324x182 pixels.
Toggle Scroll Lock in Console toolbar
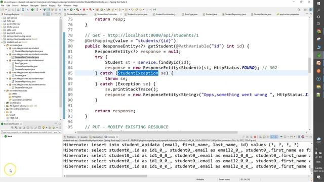tap(264, 137)
